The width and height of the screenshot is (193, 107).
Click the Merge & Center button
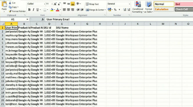(95, 10)
